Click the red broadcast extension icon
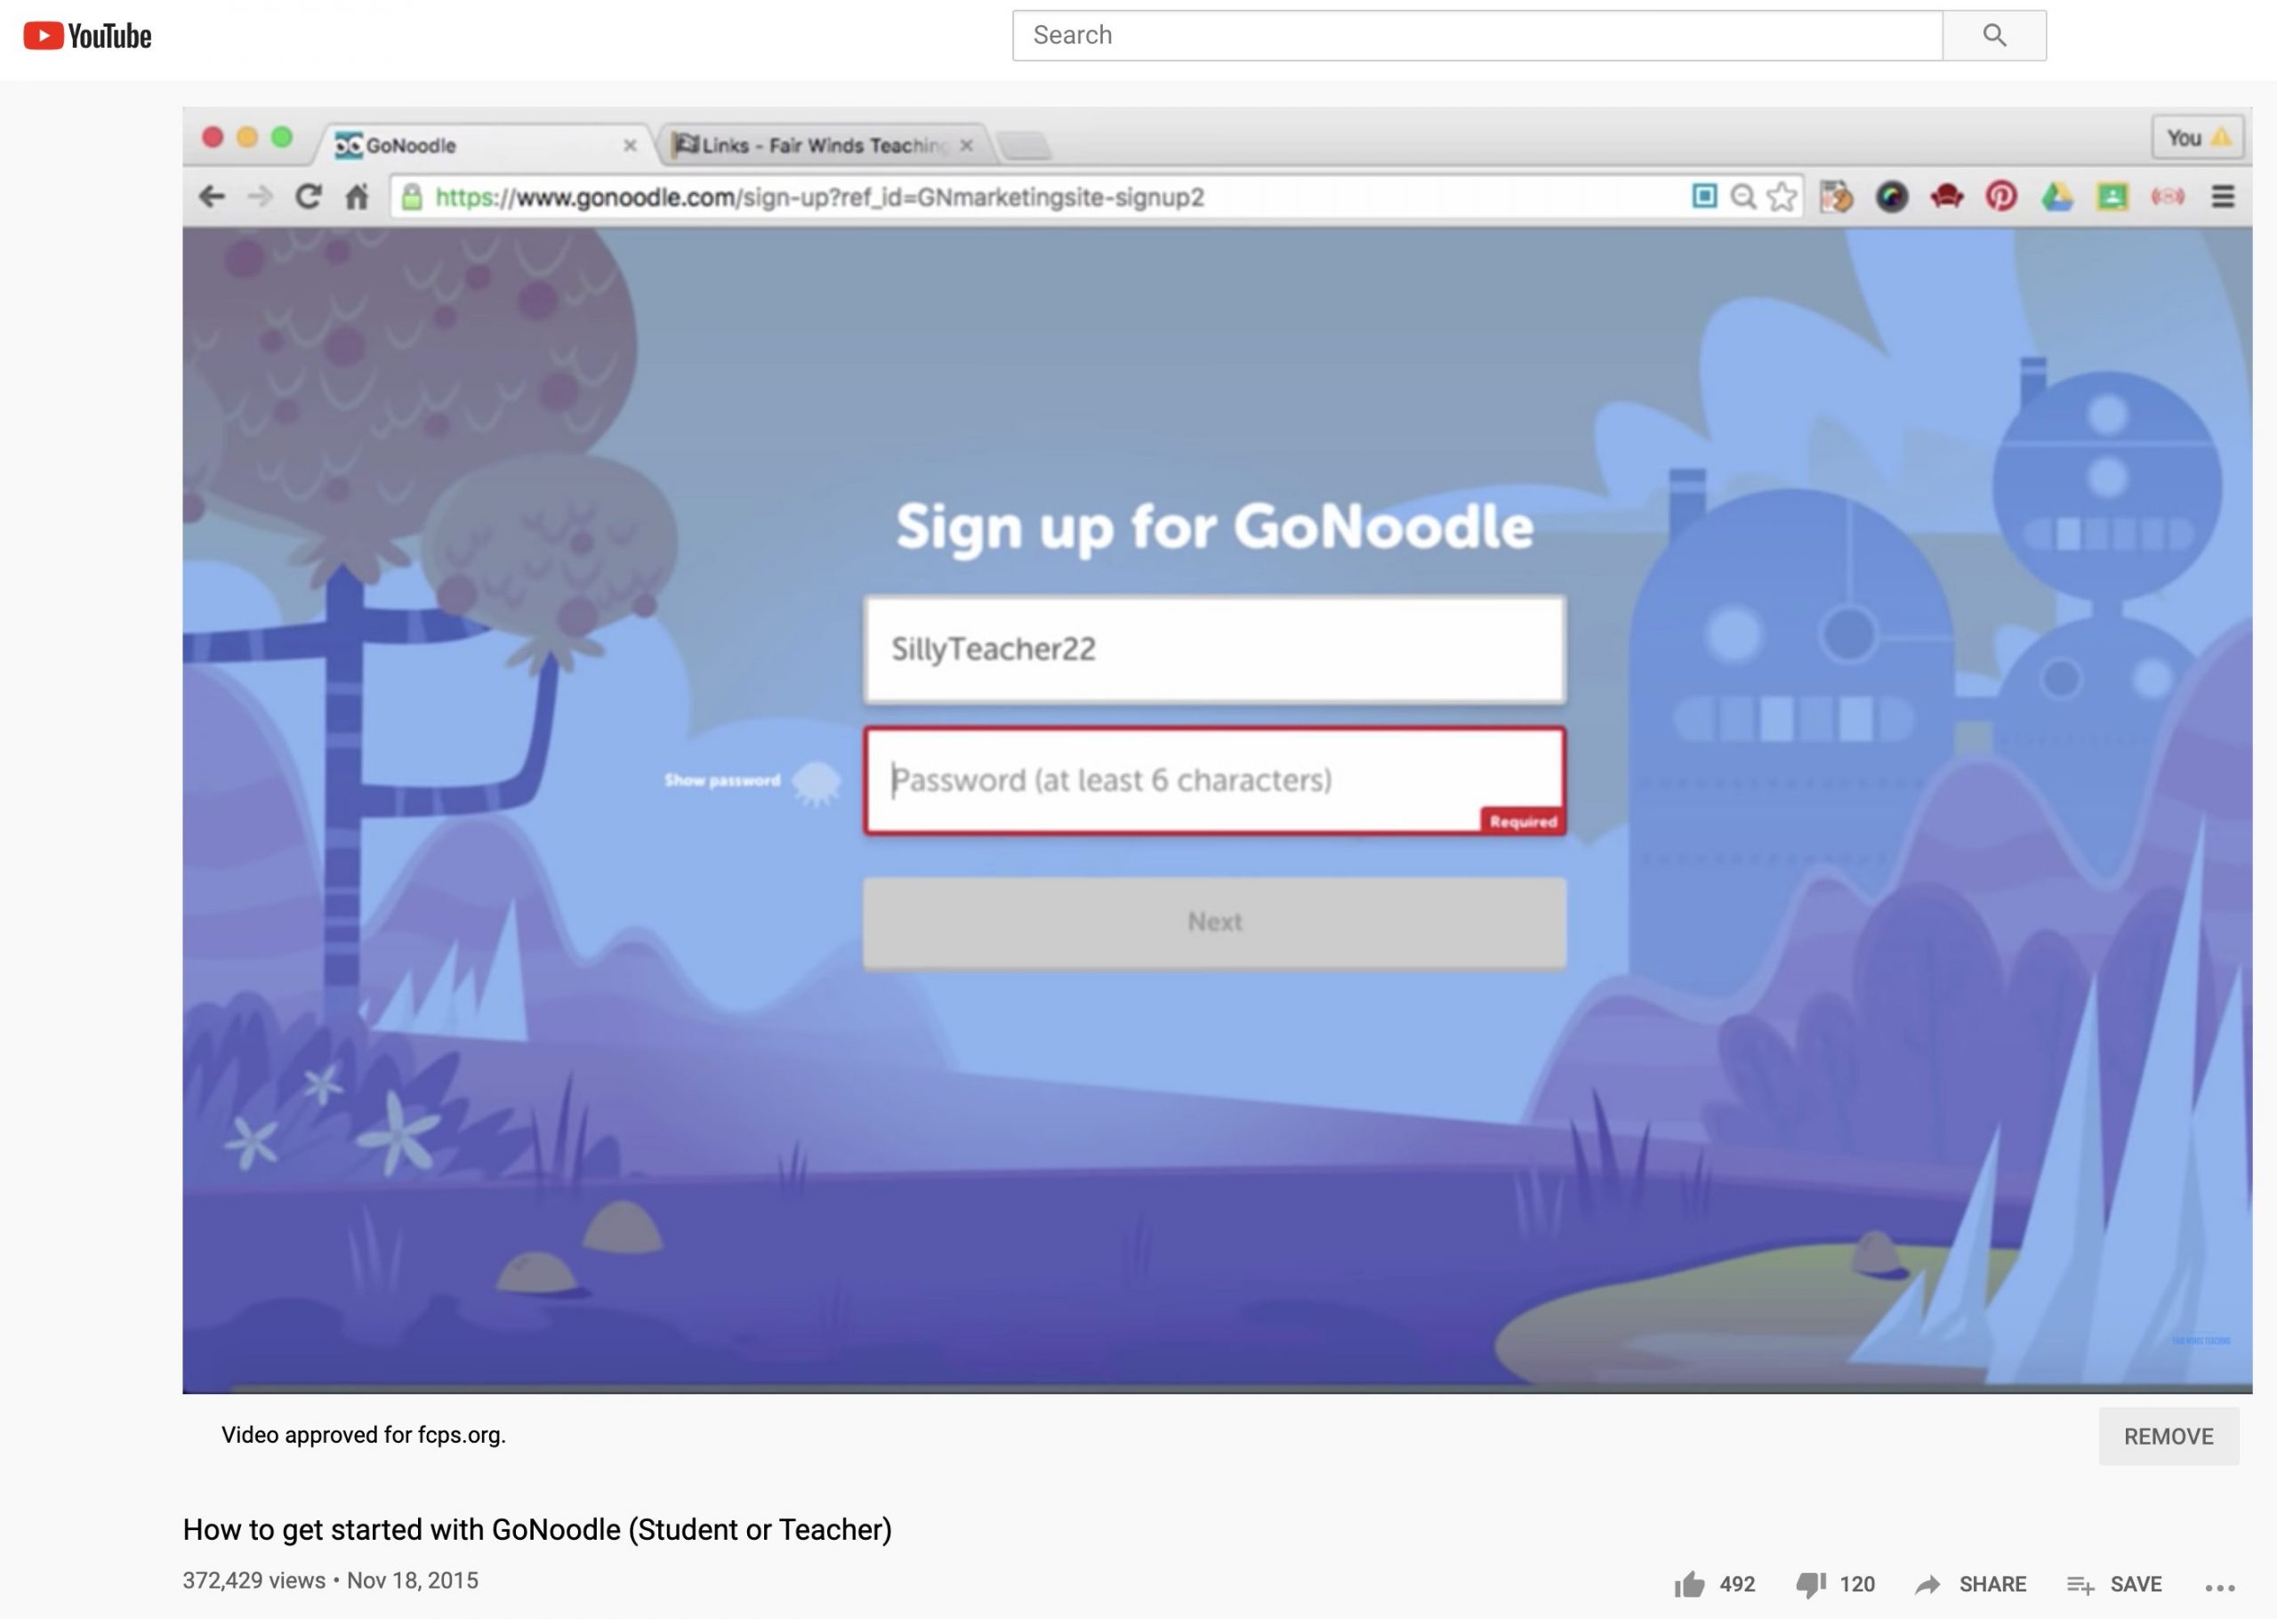 2168,197
